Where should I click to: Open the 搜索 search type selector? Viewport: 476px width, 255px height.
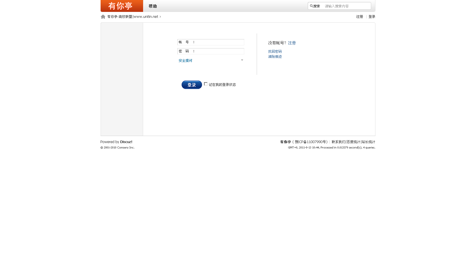316,6
